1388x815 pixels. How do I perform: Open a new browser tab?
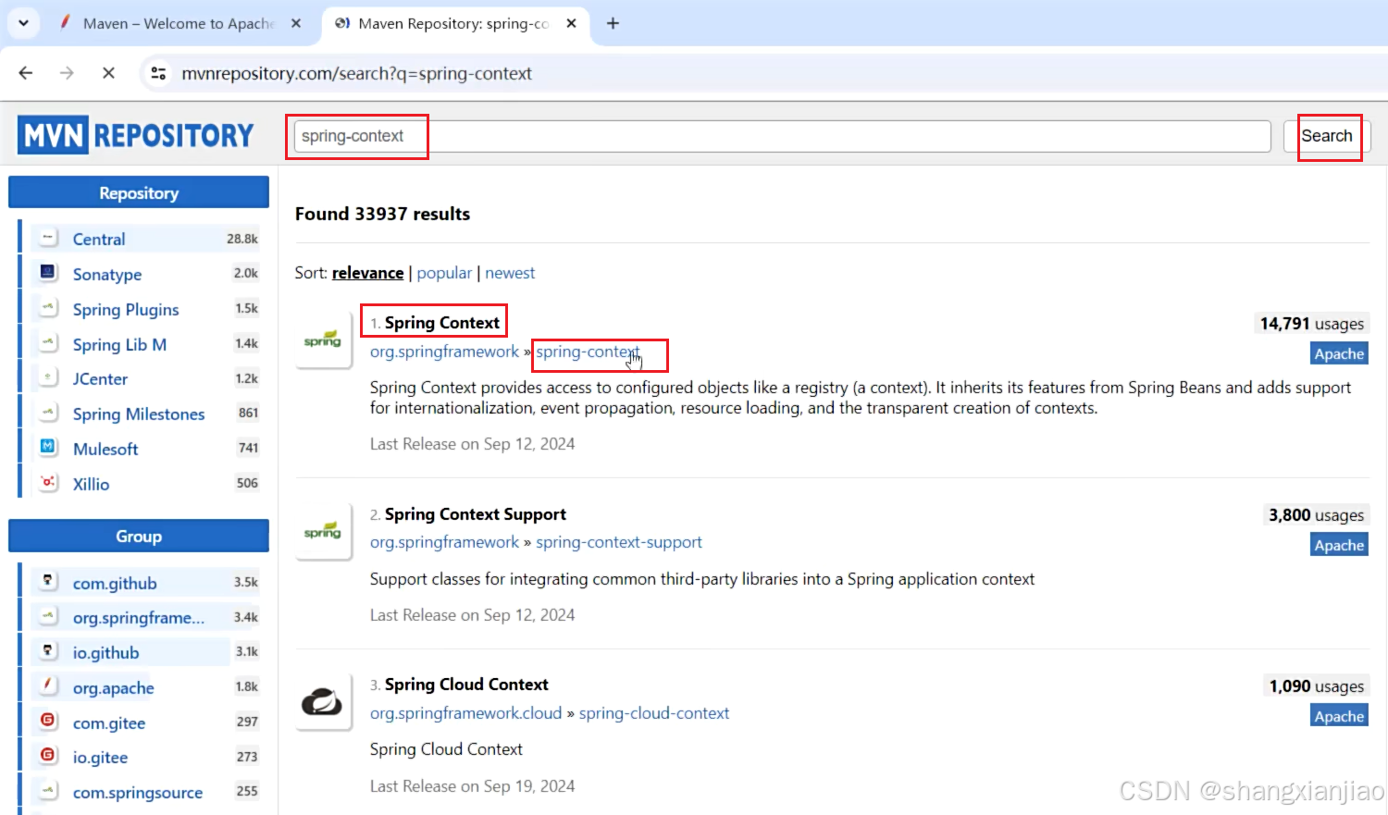coord(613,23)
